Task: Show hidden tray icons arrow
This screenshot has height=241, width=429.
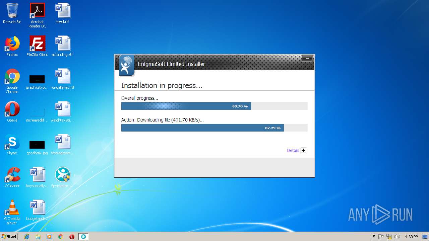Action: (374, 237)
